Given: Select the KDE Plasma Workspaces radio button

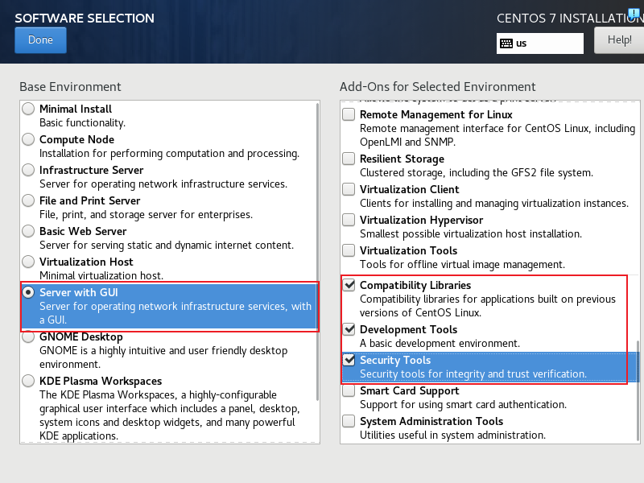Looking at the screenshot, I should pyautogui.click(x=28, y=381).
